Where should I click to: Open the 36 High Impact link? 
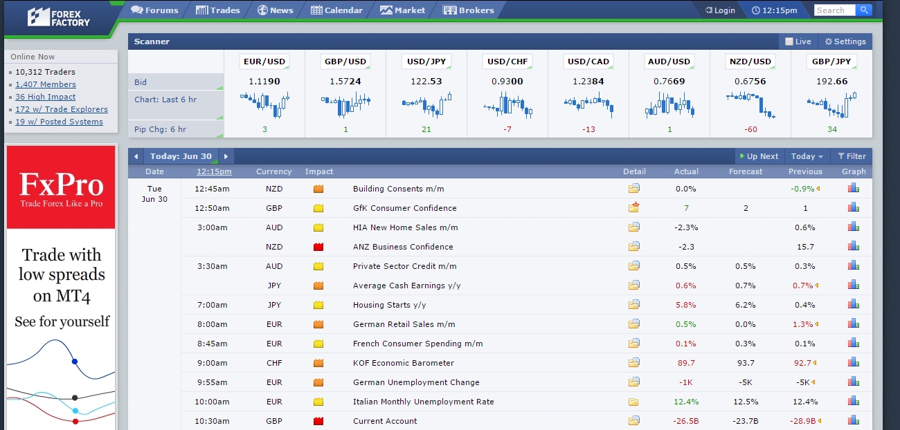[x=46, y=97]
